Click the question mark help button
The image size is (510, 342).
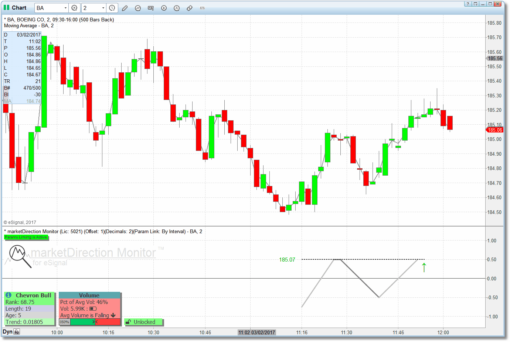468,4
